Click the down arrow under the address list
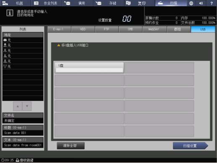217x163 pixels. click(x=27, y=106)
